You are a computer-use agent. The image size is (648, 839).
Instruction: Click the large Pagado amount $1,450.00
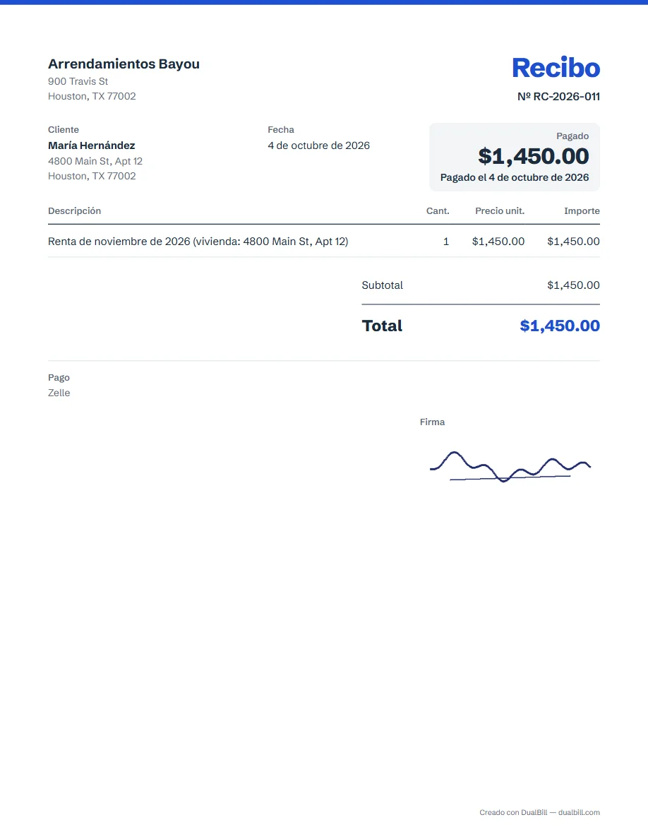point(533,155)
